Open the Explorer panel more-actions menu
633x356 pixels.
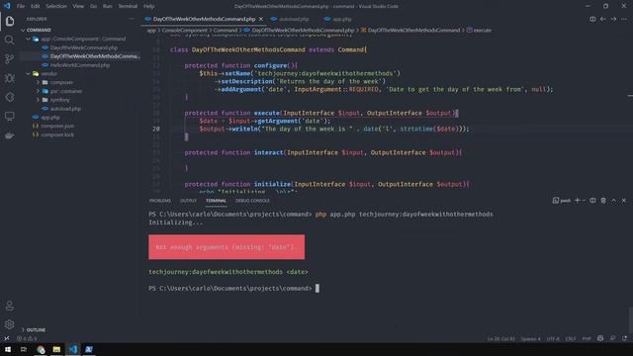click(x=132, y=19)
